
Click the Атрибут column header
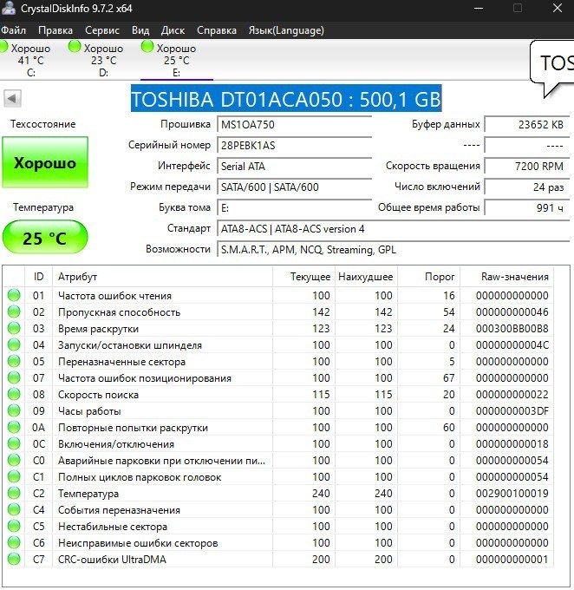point(162,277)
